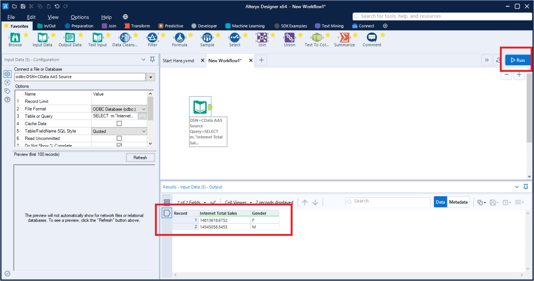Open Annotation tag icon in configuration sidebar
Image resolution: width=534 pixels, height=281 pixels.
(x=7, y=91)
